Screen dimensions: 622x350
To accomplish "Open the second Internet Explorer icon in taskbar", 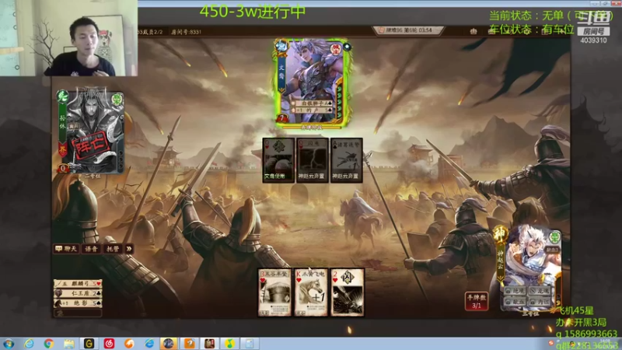I will point(149,344).
